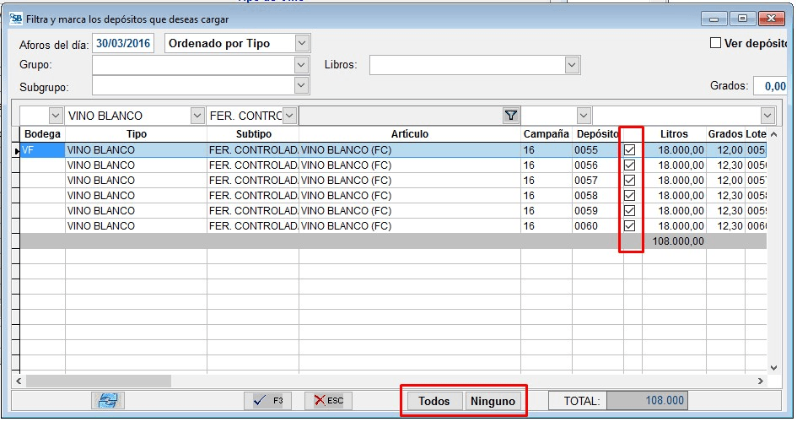This screenshot has height=422, width=797.
Task: Toggle the checkbox for deposit 0060
Action: pyautogui.click(x=629, y=226)
